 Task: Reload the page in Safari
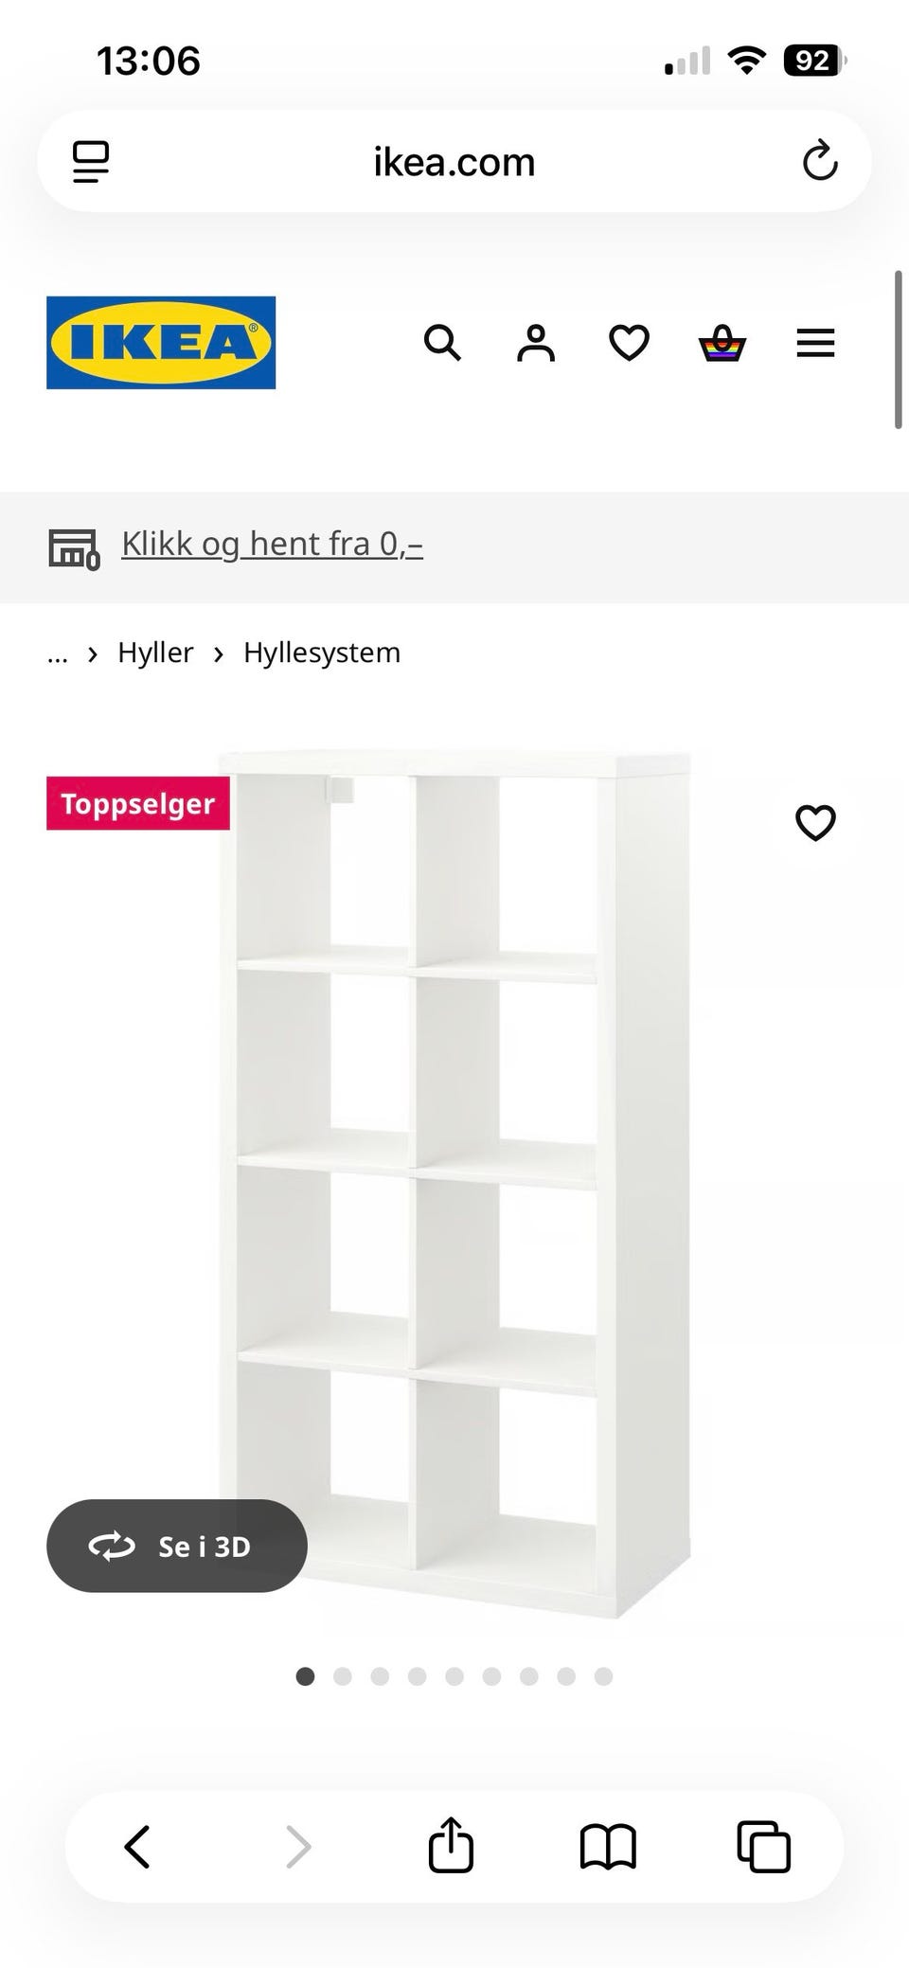(820, 161)
